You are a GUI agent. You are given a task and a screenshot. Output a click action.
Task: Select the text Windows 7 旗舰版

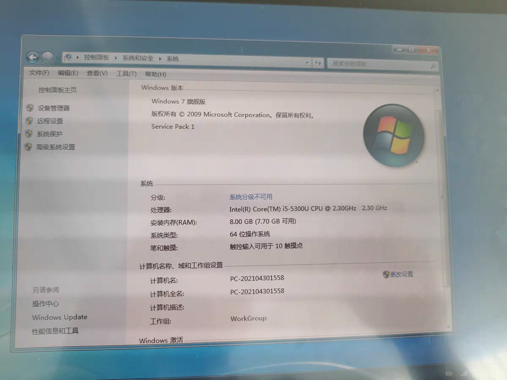pyautogui.click(x=178, y=101)
